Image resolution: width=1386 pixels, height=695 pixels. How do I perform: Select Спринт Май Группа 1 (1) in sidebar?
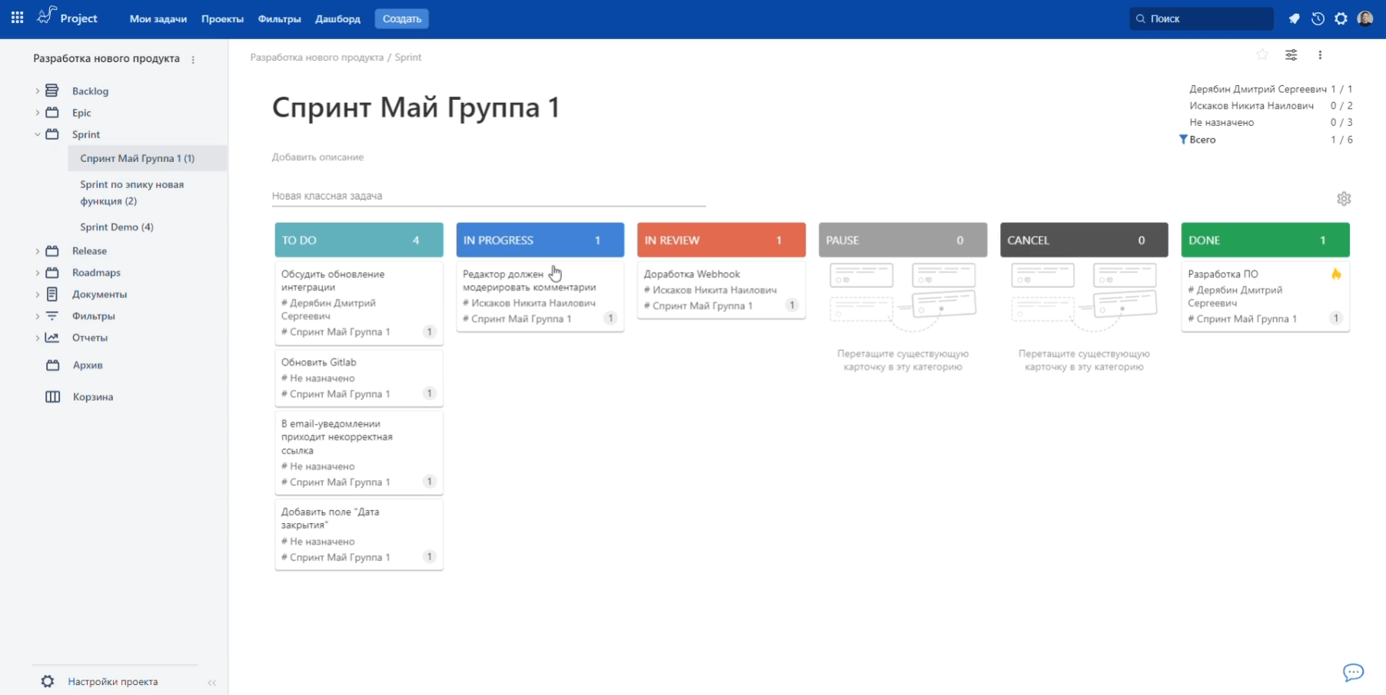tap(148, 158)
